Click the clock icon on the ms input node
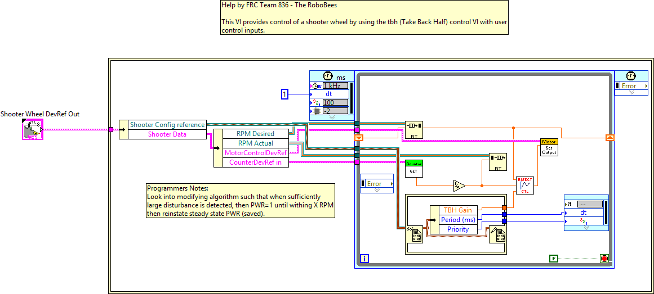654x294 pixels. pyautogui.click(x=327, y=76)
